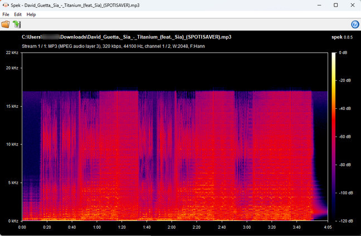361x236 pixels.
Task: Click the 1:40 time axis label
Action: click(x=147, y=227)
